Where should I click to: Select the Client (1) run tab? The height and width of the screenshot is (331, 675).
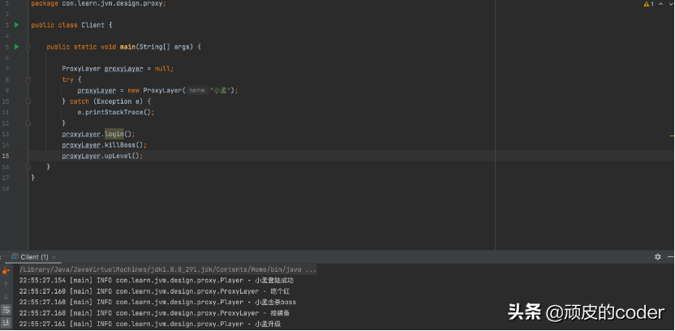(x=34, y=257)
